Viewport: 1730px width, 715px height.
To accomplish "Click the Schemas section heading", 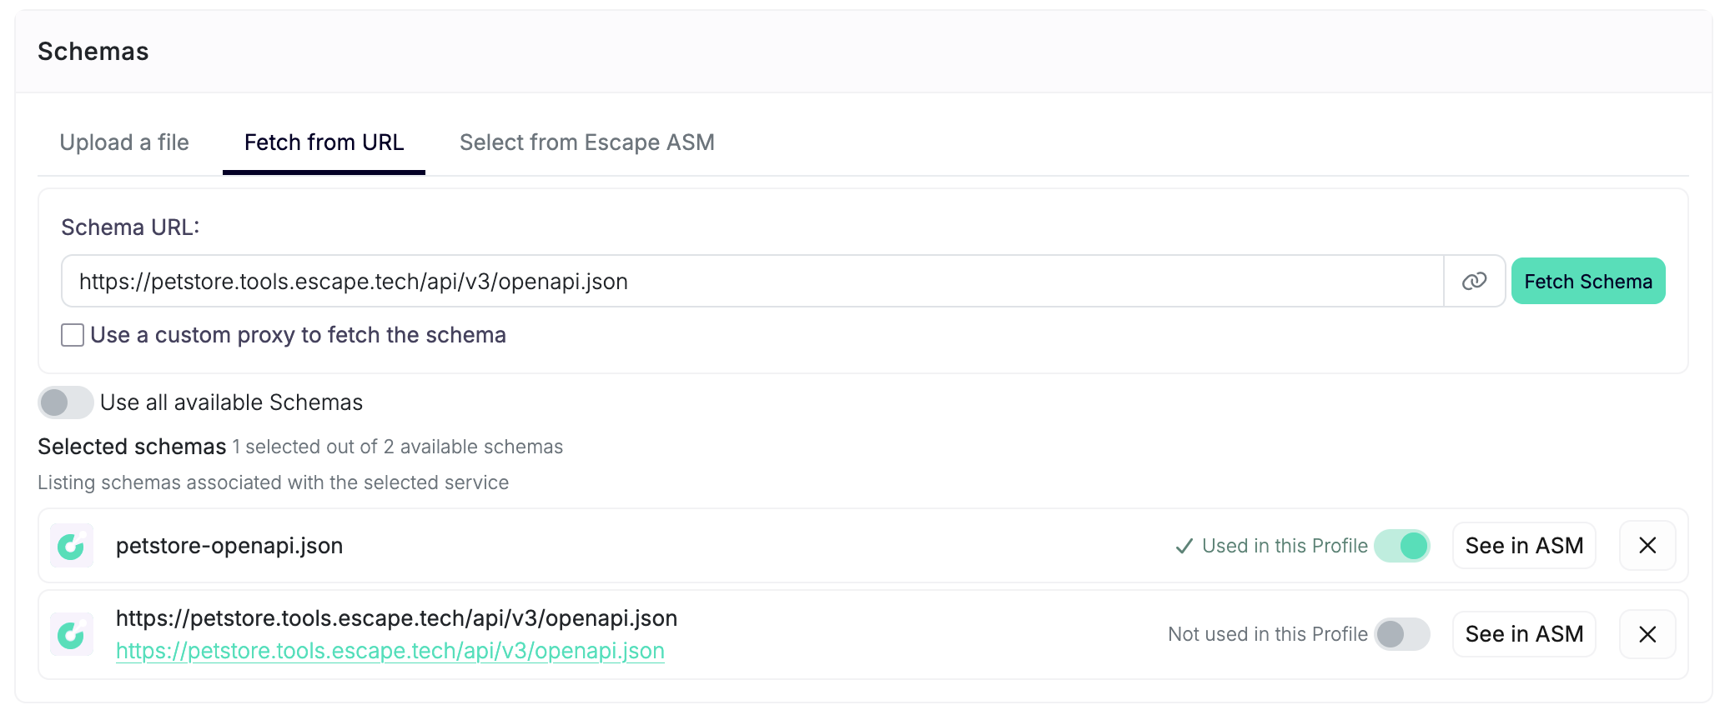I will point(93,52).
